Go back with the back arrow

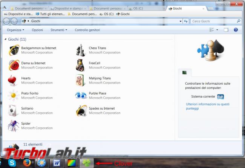tap(6, 21)
